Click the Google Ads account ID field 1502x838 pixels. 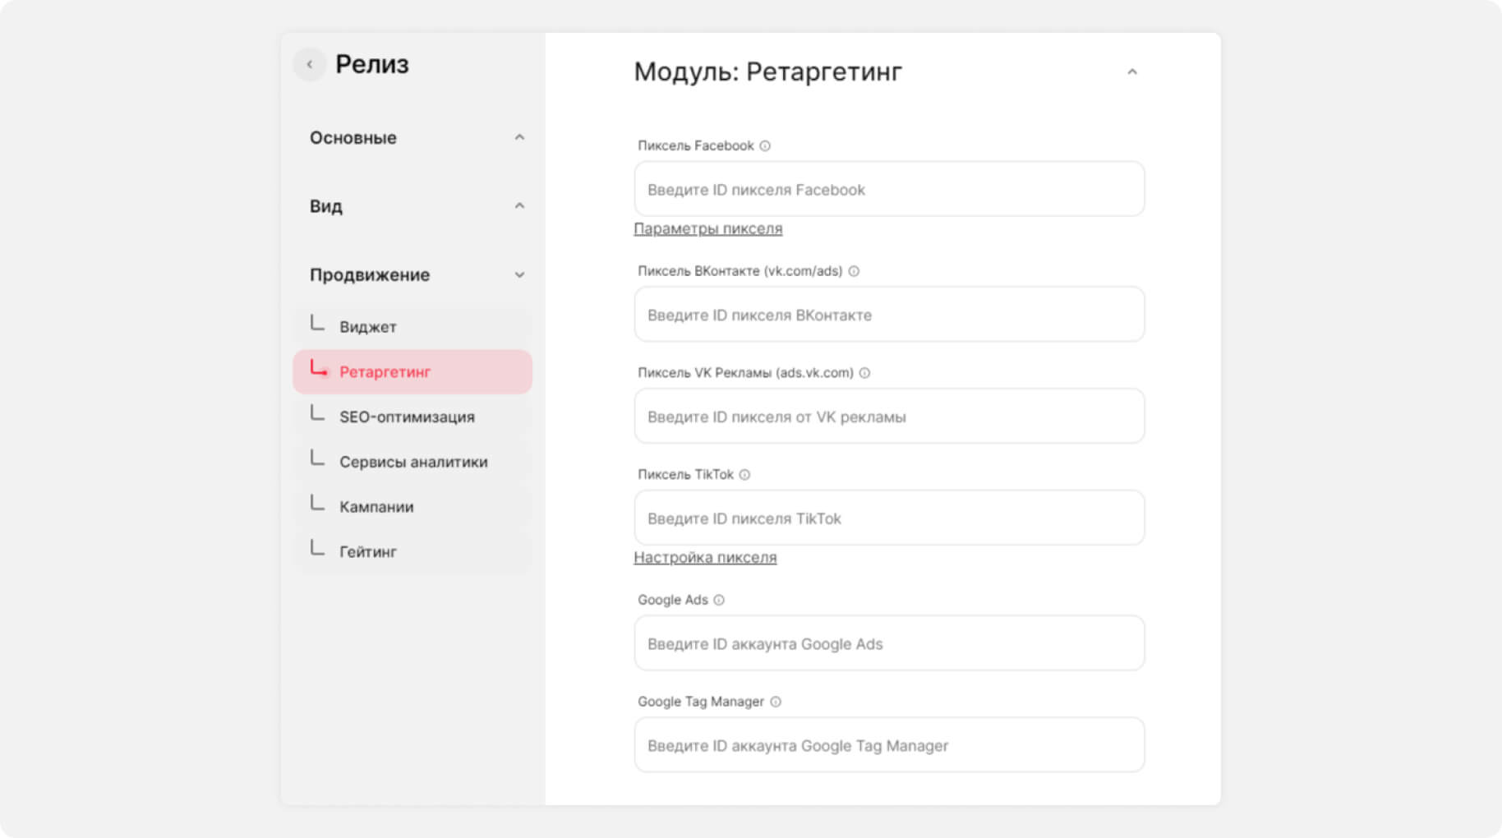coord(888,644)
